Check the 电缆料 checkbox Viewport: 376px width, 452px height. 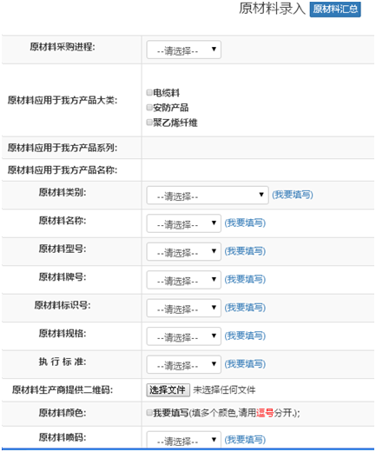[149, 92]
